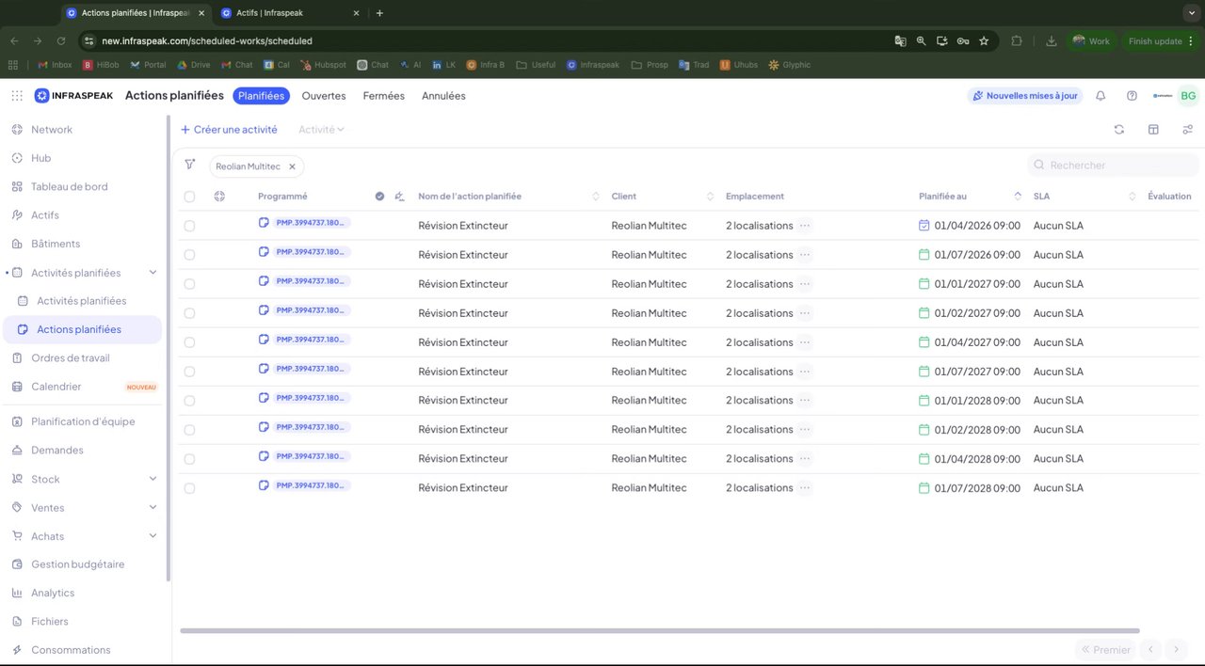Bookmark this page with star icon
This screenshot has height=666, width=1205.
pyautogui.click(x=984, y=40)
